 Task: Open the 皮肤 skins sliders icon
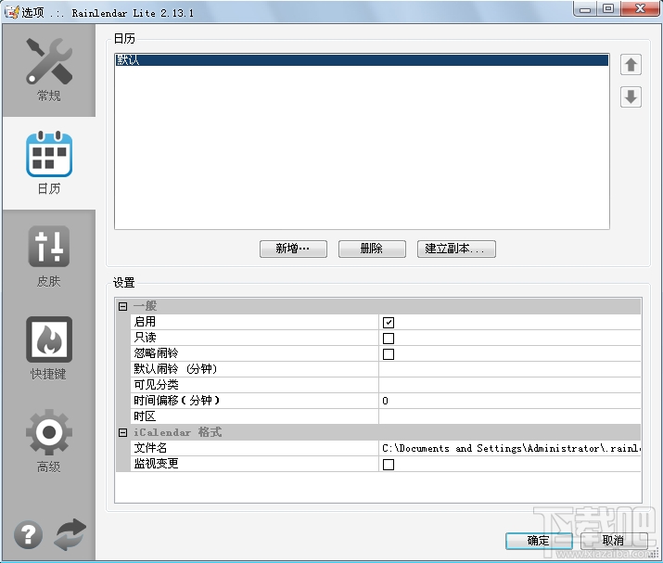pos(49,247)
